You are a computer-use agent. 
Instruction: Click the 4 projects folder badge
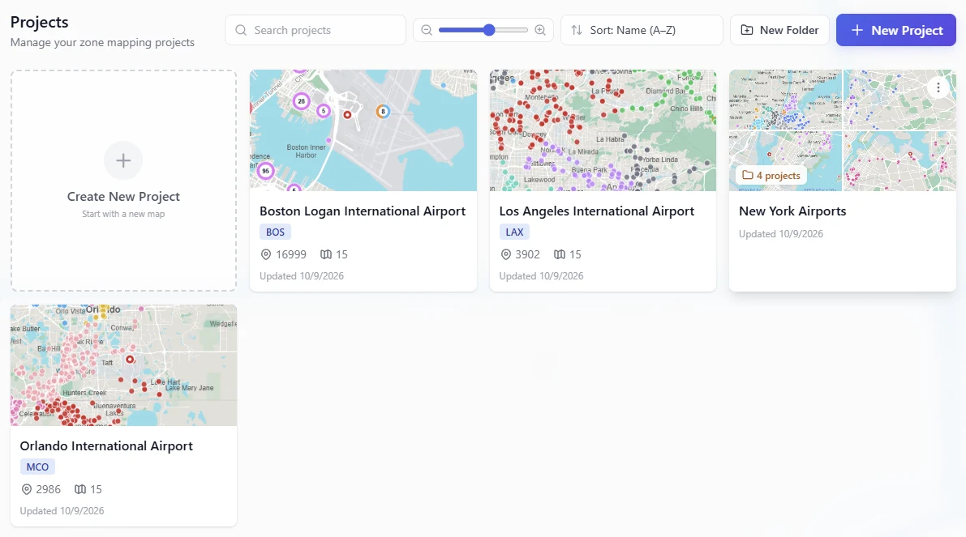(771, 175)
